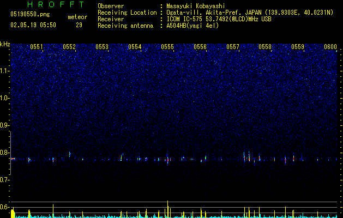Click the 1.1 kHz axis label
Screen dimensions: 343x218
[4, 71]
